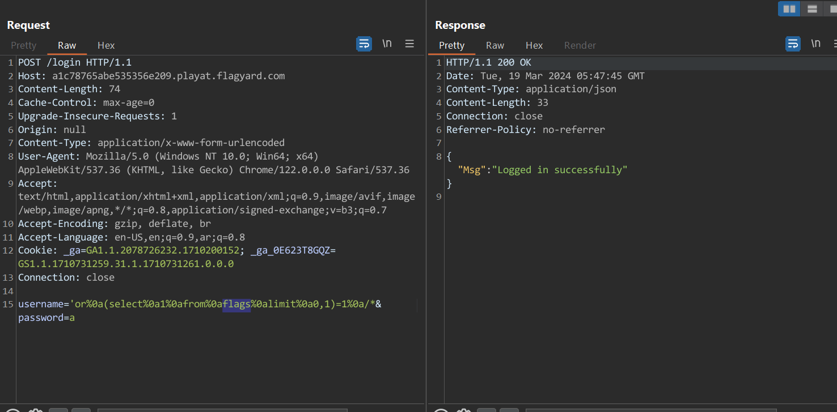The image size is (837, 412).
Task: Open the Hex tab in Response
Action: pyautogui.click(x=534, y=45)
